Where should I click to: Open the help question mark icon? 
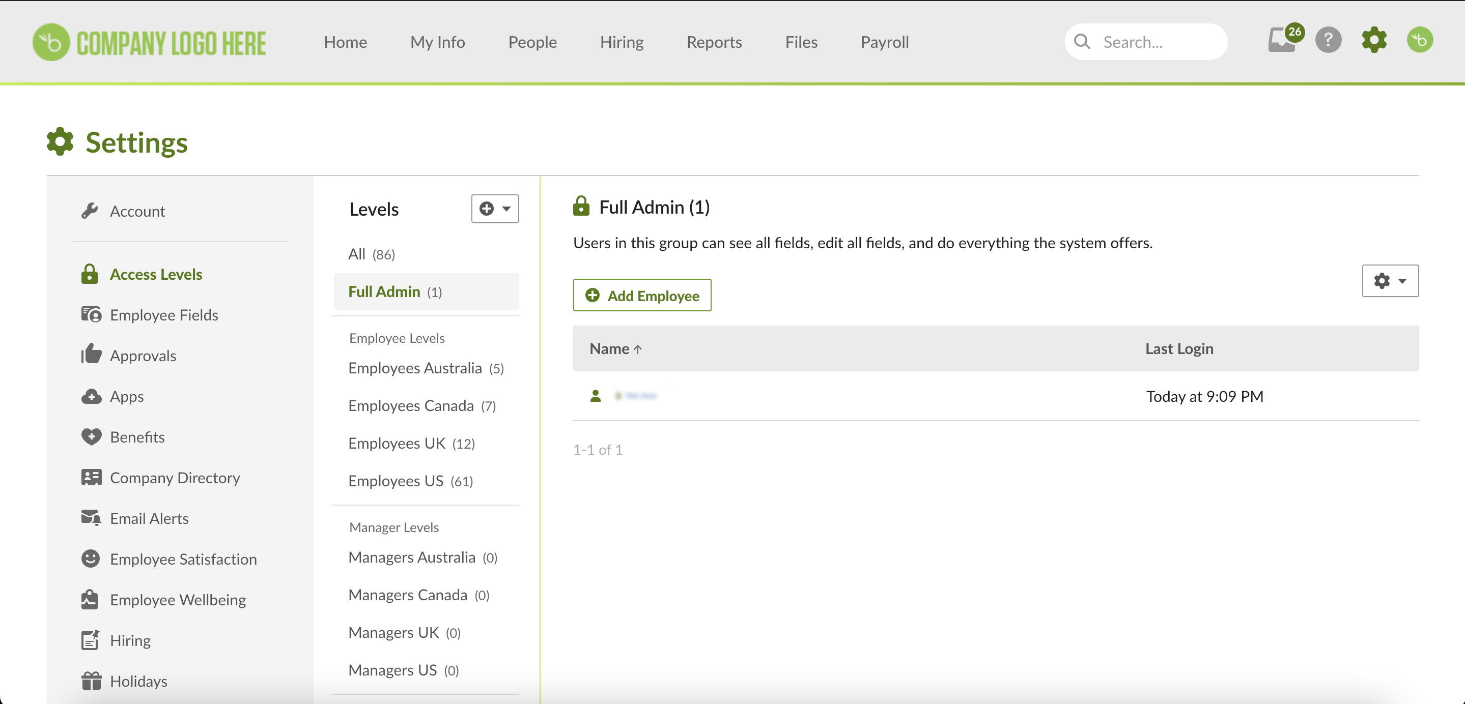click(1329, 40)
